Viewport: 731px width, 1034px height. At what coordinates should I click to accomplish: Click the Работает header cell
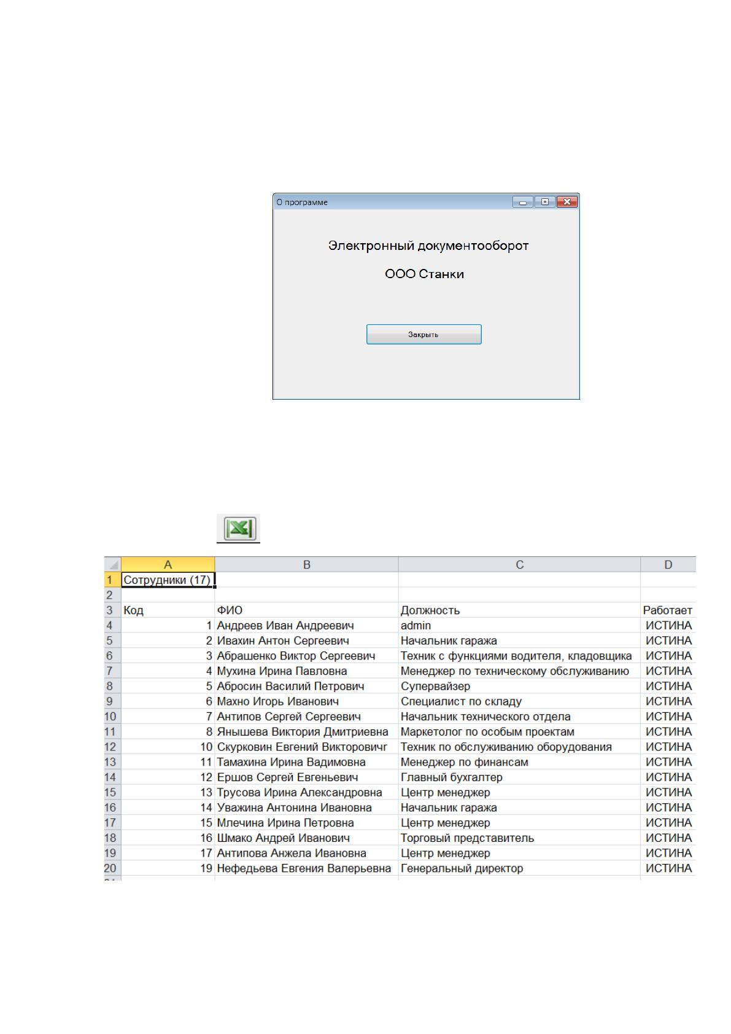coord(668,610)
